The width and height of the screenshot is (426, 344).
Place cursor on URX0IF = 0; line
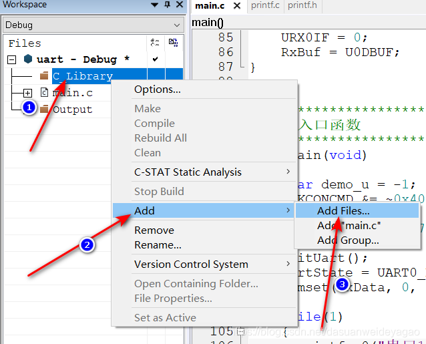point(324,37)
